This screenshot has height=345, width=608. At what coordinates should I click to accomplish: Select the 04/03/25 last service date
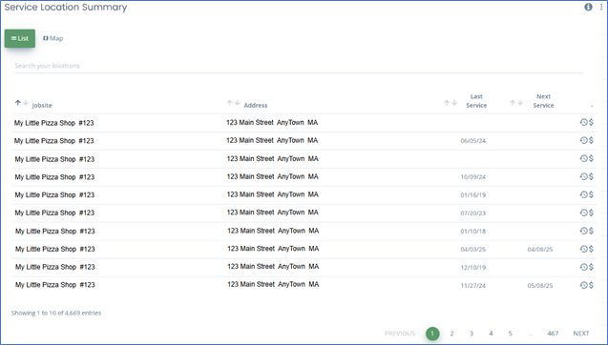click(473, 250)
